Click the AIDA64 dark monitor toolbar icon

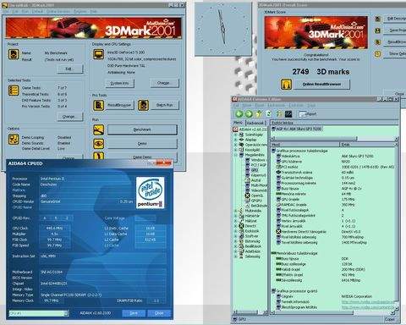288,114
